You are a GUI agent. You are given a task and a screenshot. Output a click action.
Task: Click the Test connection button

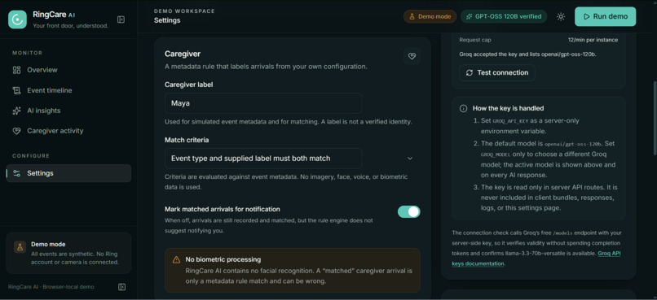point(497,72)
